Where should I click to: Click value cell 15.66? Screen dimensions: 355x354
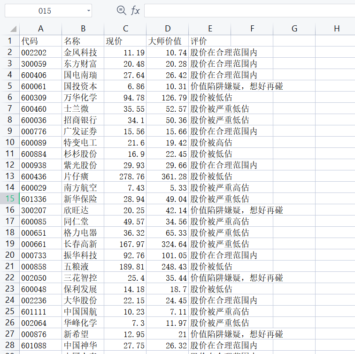[x=168, y=131]
